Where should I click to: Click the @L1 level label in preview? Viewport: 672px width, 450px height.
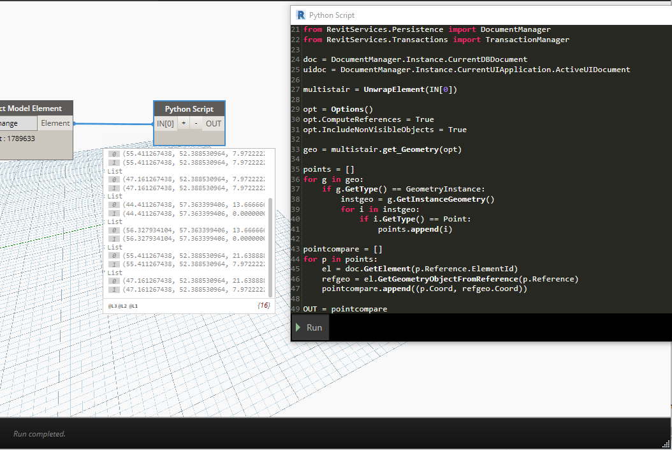(x=133, y=306)
